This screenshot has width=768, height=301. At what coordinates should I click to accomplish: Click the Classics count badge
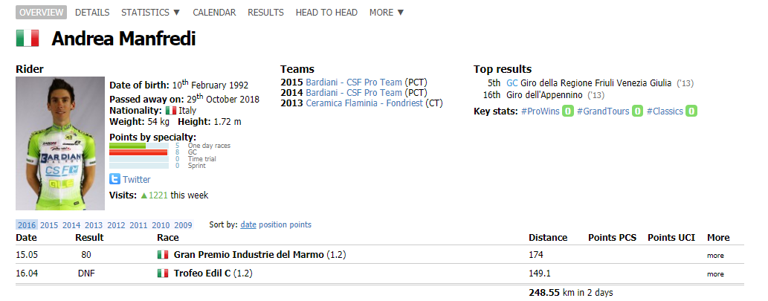click(691, 111)
